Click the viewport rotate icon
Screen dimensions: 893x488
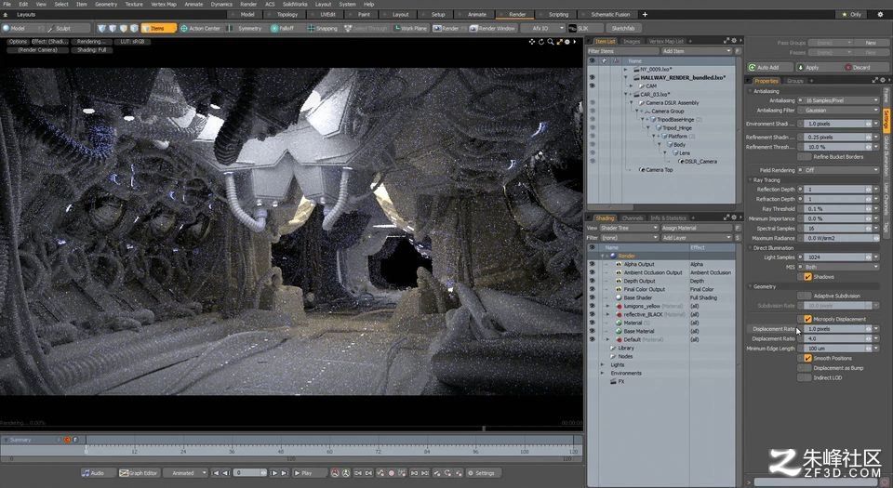(x=541, y=42)
